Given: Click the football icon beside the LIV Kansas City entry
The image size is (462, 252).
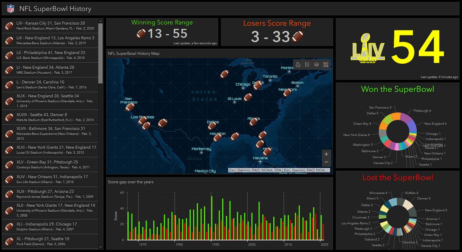Looking at the screenshot, I should 9,26.
